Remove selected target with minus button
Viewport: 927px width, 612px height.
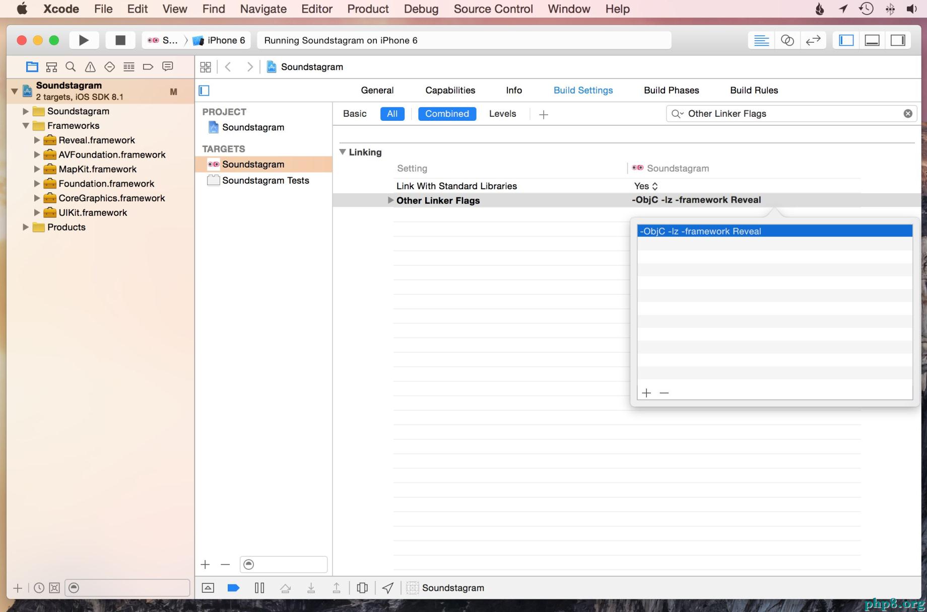[x=225, y=565]
